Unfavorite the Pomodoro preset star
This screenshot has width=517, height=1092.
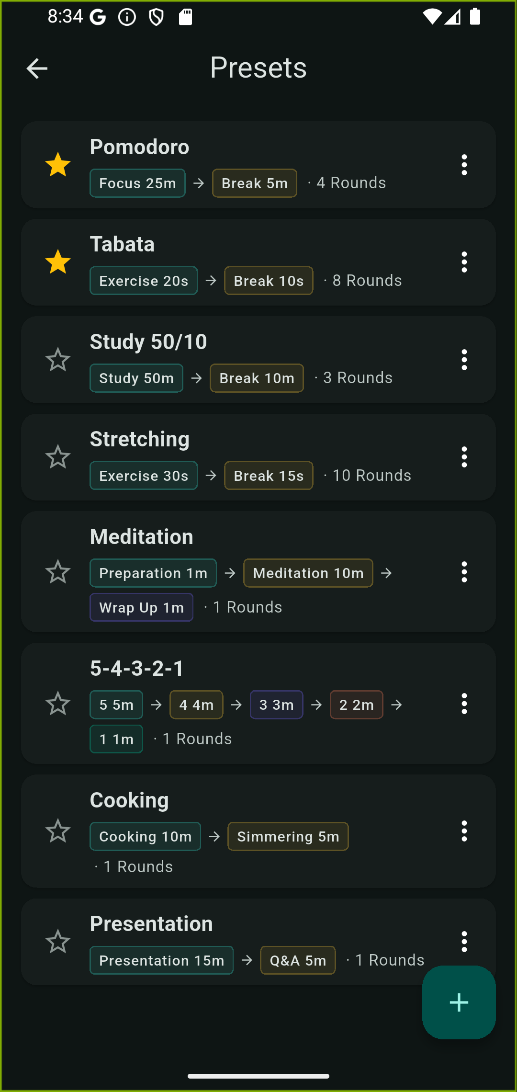click(x=58, y=165)
